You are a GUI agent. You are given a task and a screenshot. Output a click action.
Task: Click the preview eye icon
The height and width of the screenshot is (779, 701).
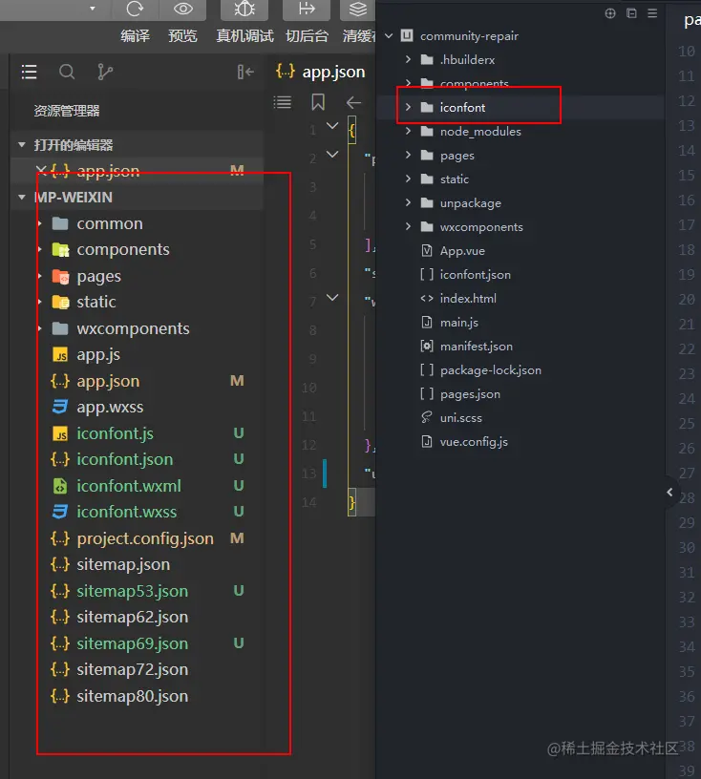[x=182, y=10]
